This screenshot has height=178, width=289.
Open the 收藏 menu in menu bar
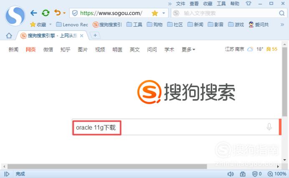click(x=208, y=4)
